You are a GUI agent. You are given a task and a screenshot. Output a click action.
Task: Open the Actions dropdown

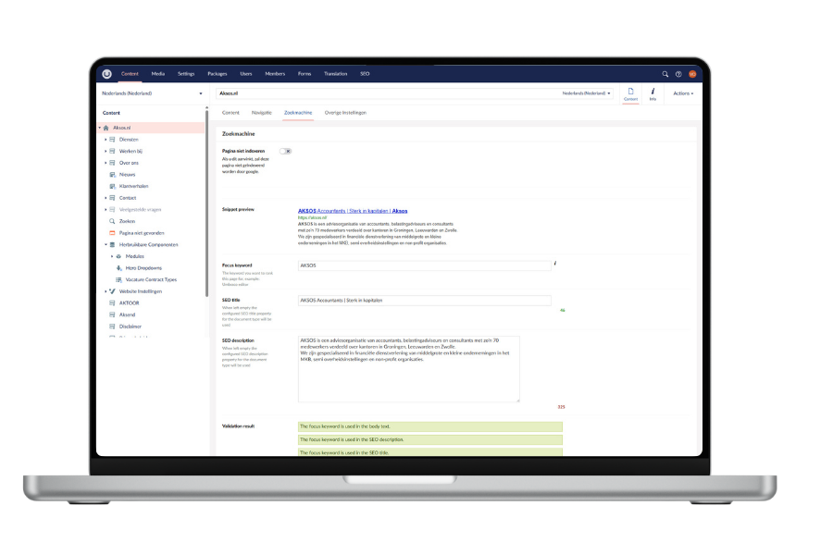coord(683,92)
